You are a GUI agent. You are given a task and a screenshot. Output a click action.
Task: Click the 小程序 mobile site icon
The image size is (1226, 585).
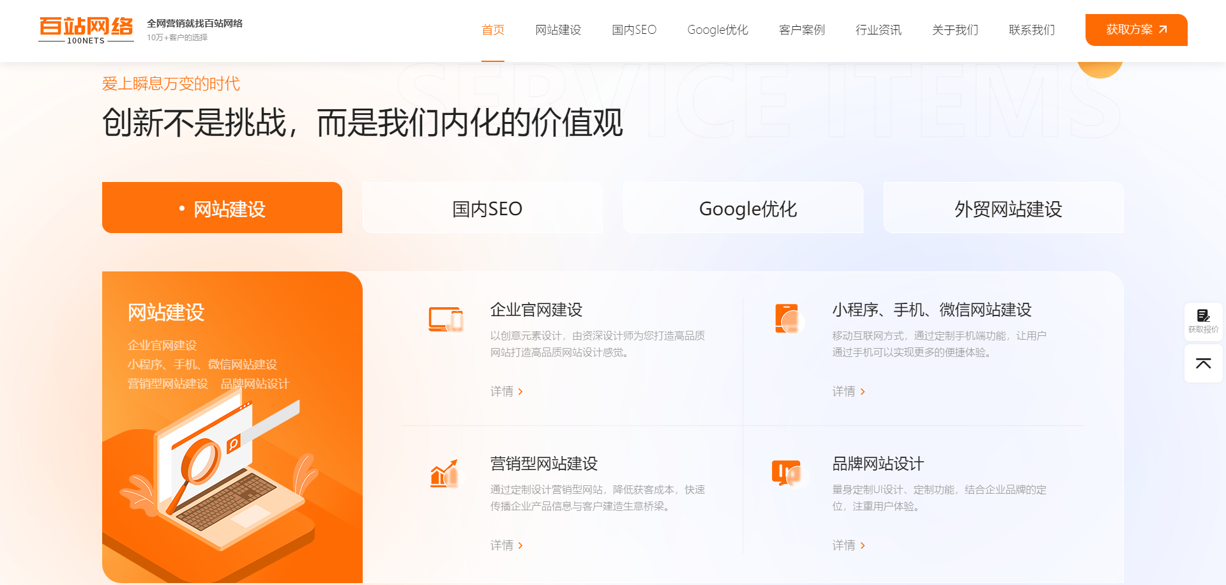[787, 319]
